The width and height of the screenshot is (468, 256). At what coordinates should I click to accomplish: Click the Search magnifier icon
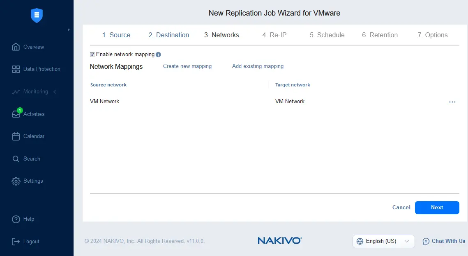click(x=16, y=159)
